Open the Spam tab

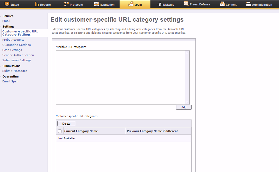(135, 4)
